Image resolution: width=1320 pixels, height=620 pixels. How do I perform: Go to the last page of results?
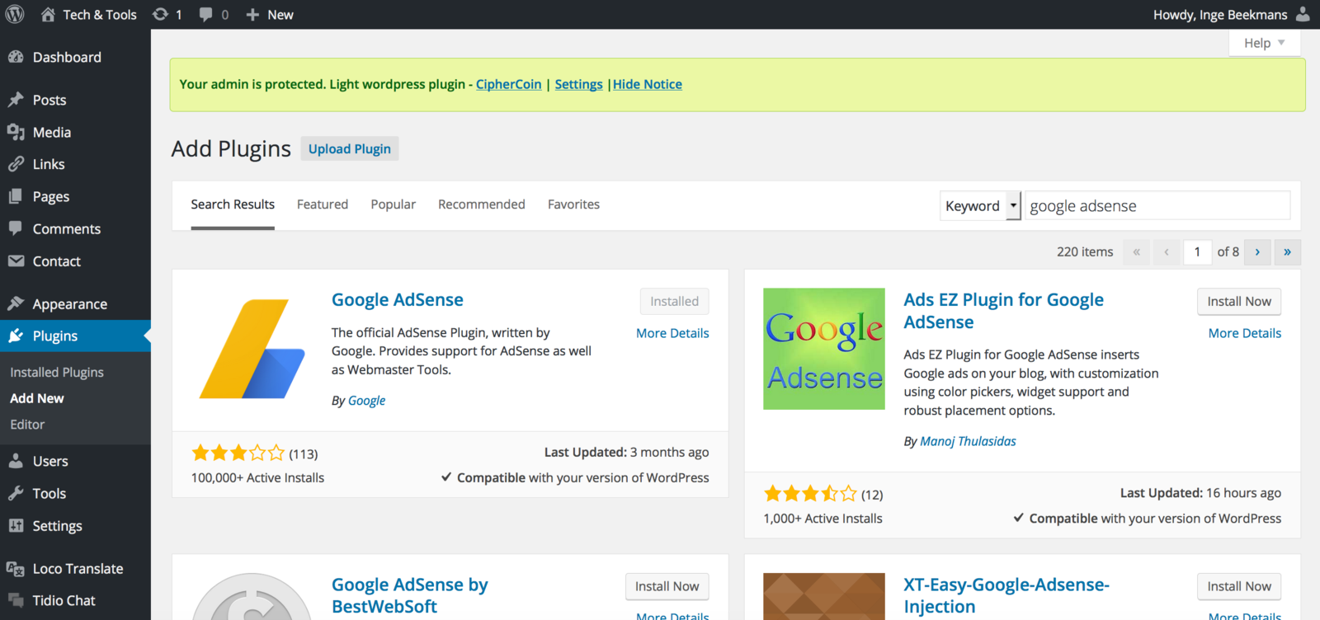pos(1287,251)
